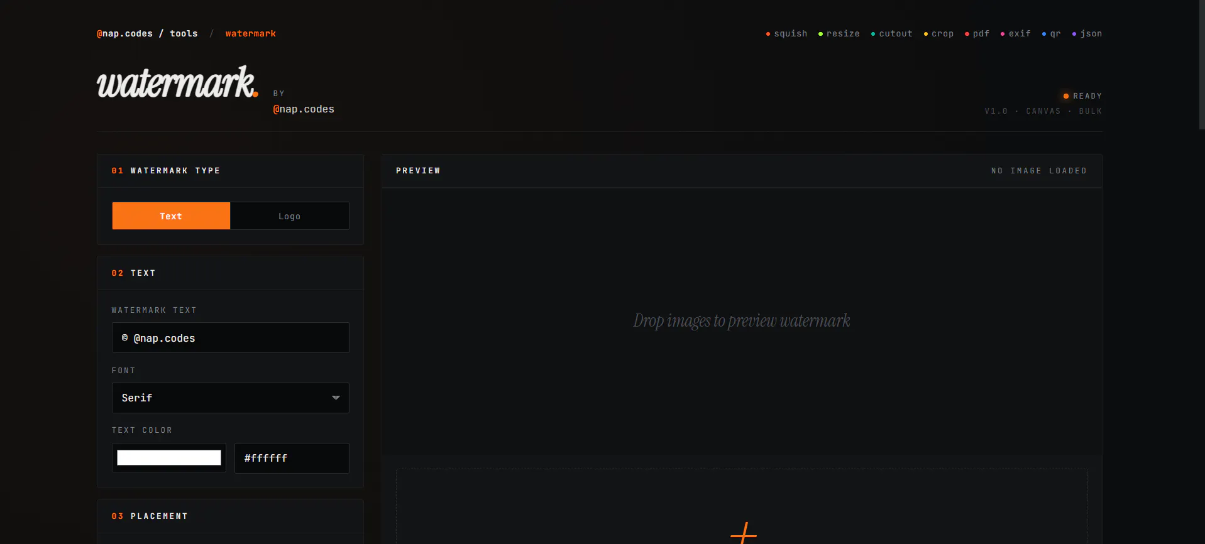Open the exif tool link

tap(1016, 34)
